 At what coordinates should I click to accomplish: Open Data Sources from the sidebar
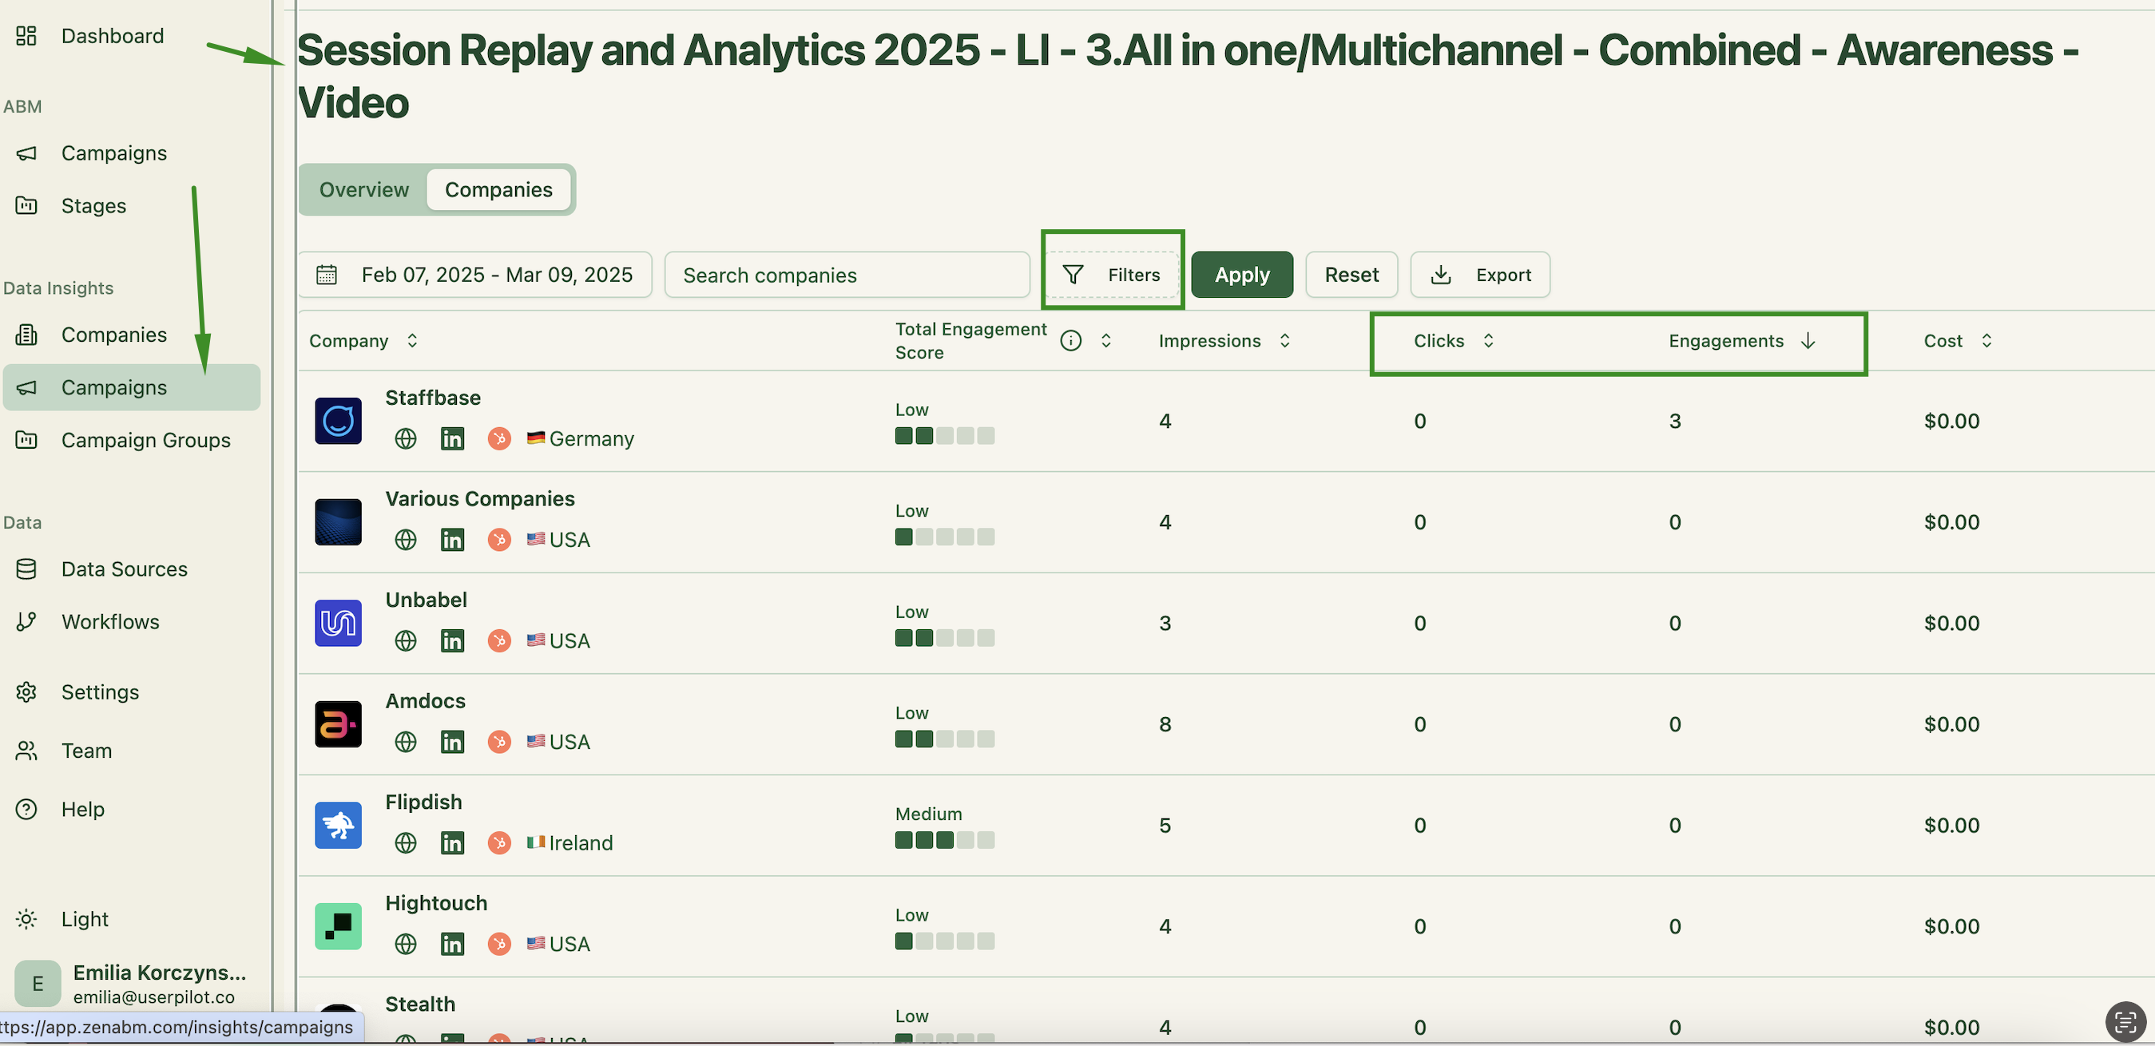coord(124,569)
